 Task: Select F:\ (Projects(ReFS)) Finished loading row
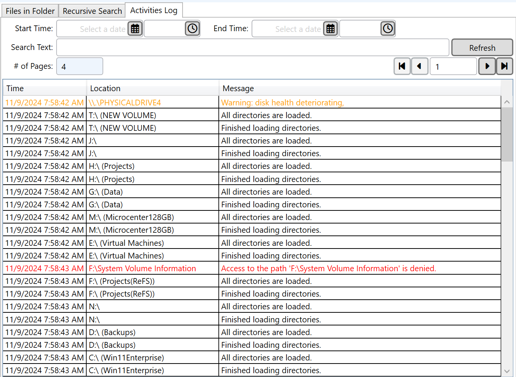coord(252,294)
